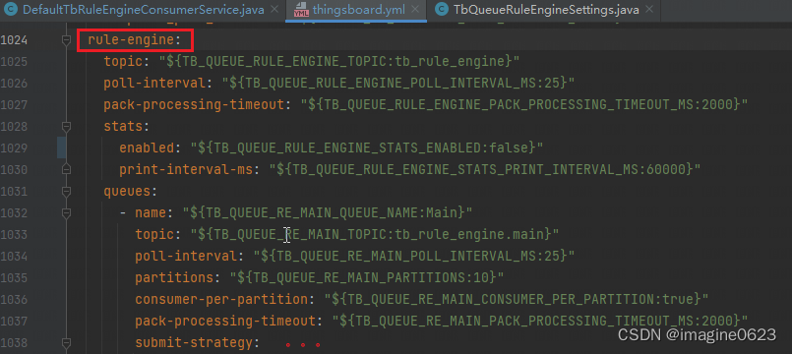This screenshot has width=792, height=354.
Task: Collapse the submit-strategy block at line 1038
Action: point(66,342)
